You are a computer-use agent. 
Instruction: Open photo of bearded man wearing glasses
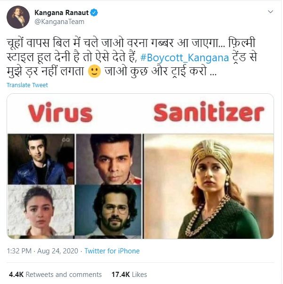(x=109, y=210)
